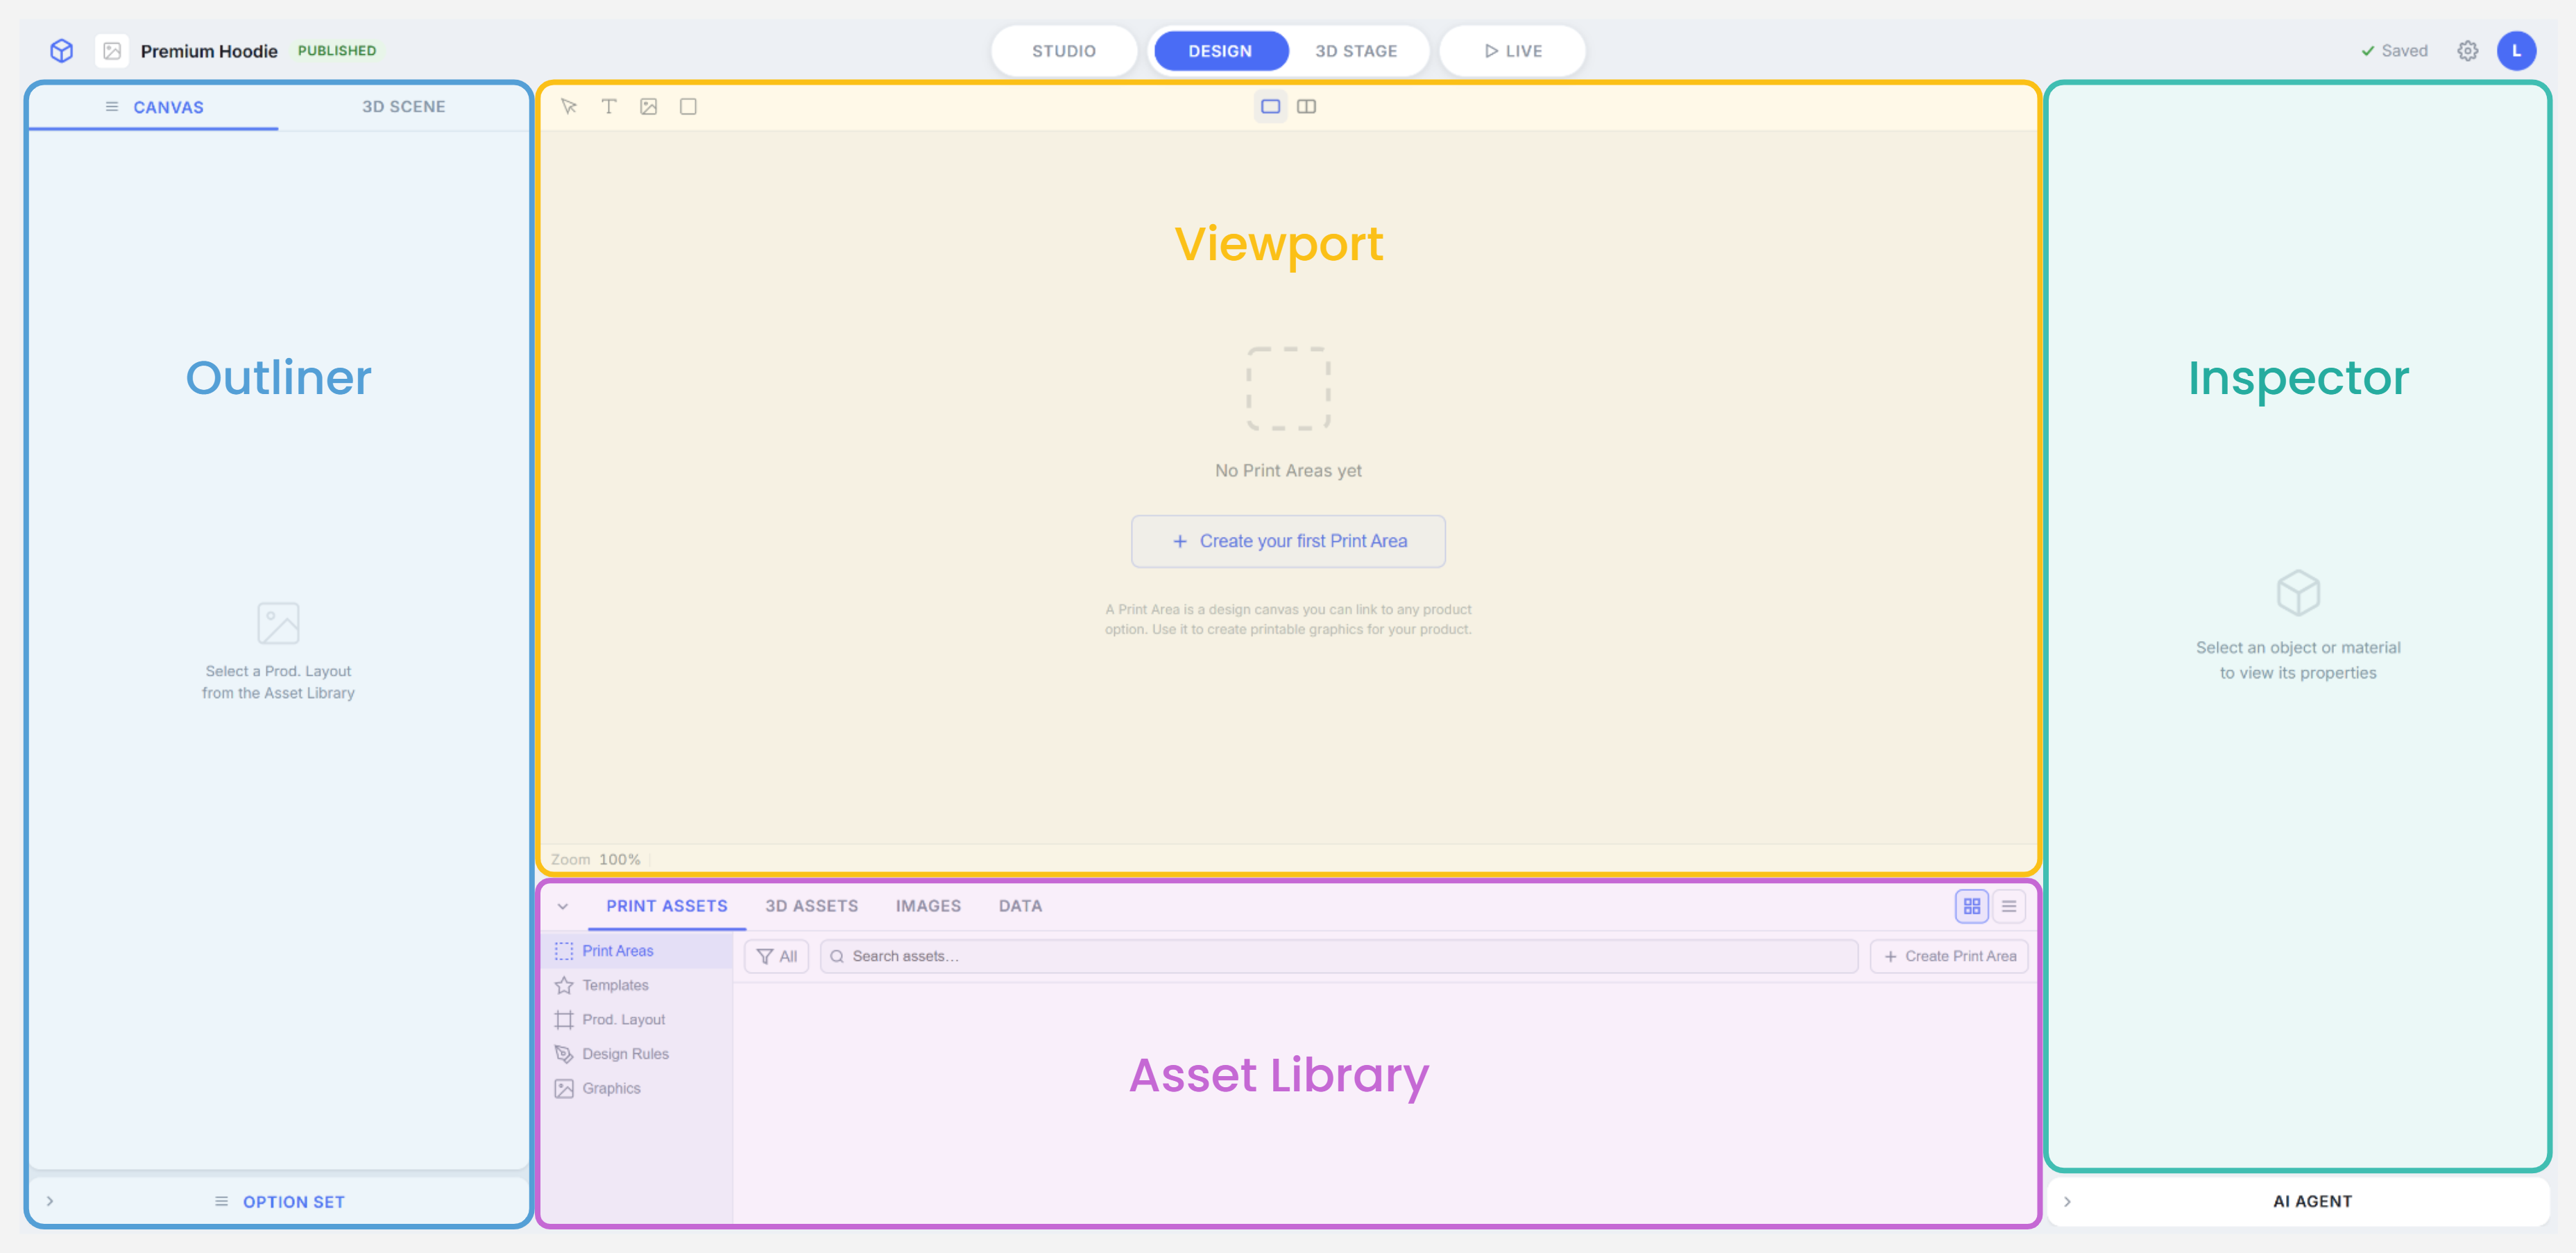This screenshot has width=2576, height=1253.
Task: Switch to the 3D Stage tab
Action: coord(1356,51)
